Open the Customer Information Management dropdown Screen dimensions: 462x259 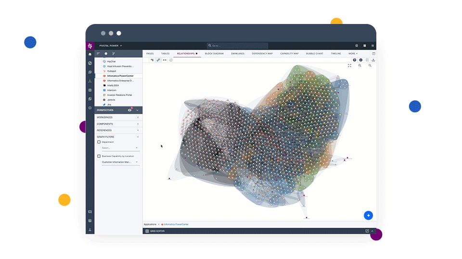(x=119, y=162)
